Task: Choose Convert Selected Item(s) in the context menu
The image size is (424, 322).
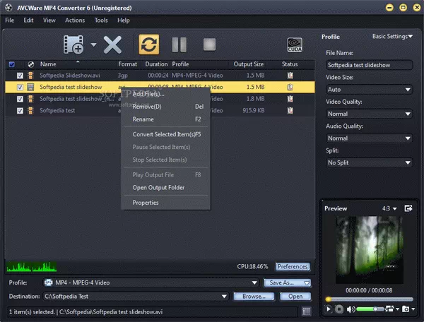Action: pos(165,134)
